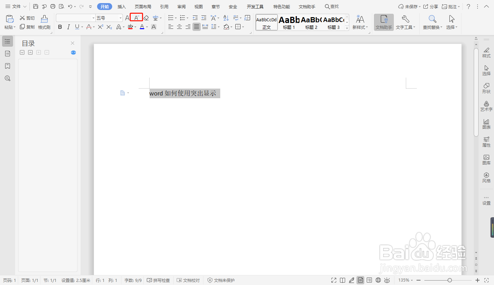Click the zoom slider handle
The image size is (494, 285).
pyautogui.click(x=449, y=280)
